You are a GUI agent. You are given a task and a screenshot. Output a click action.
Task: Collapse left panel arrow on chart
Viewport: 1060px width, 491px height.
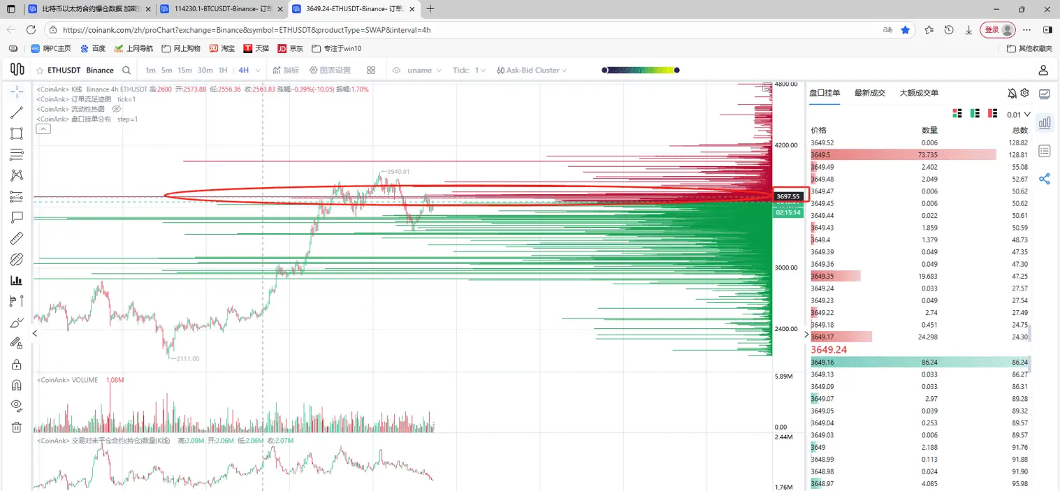(35, 334)
